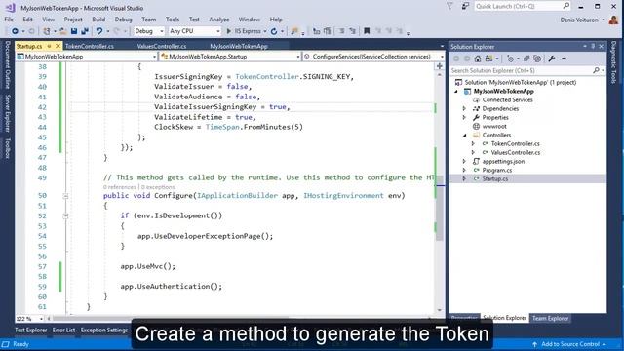Open the Debug menu
The height and width of the screenshot is (351, 624).
point(123,19)
